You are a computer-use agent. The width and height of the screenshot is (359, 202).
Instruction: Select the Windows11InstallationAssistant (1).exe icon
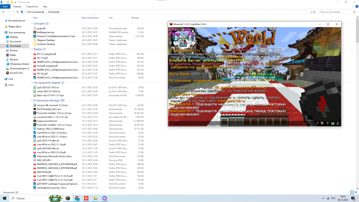tap(34, 36)
